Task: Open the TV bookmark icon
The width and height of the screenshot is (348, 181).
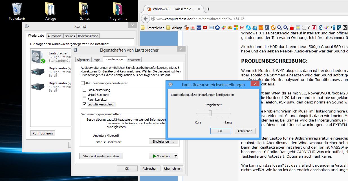Action: pyautogui.click(x=211, y=28)
